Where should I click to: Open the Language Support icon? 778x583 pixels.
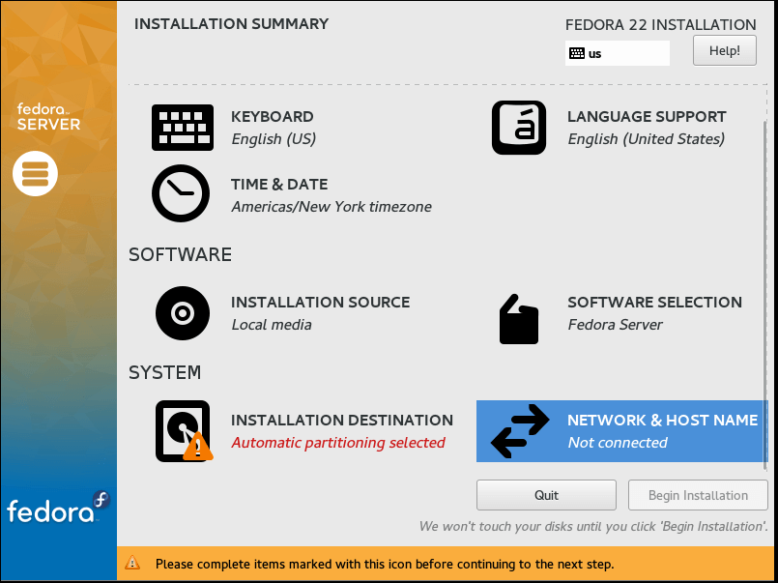click(519, 128)
